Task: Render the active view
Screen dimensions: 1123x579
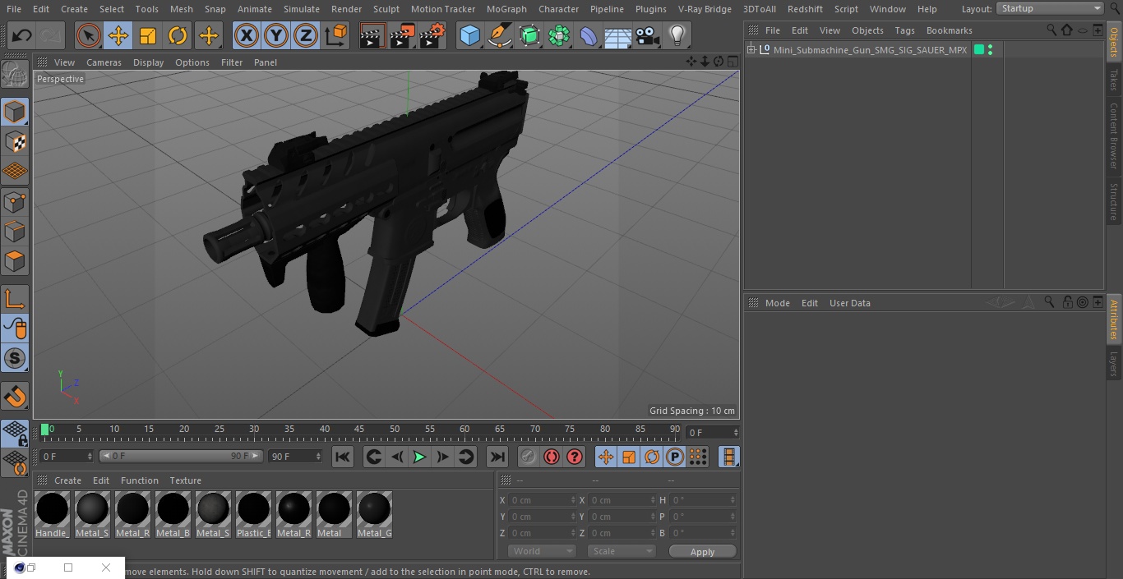Action: click(x=372, y=35)
